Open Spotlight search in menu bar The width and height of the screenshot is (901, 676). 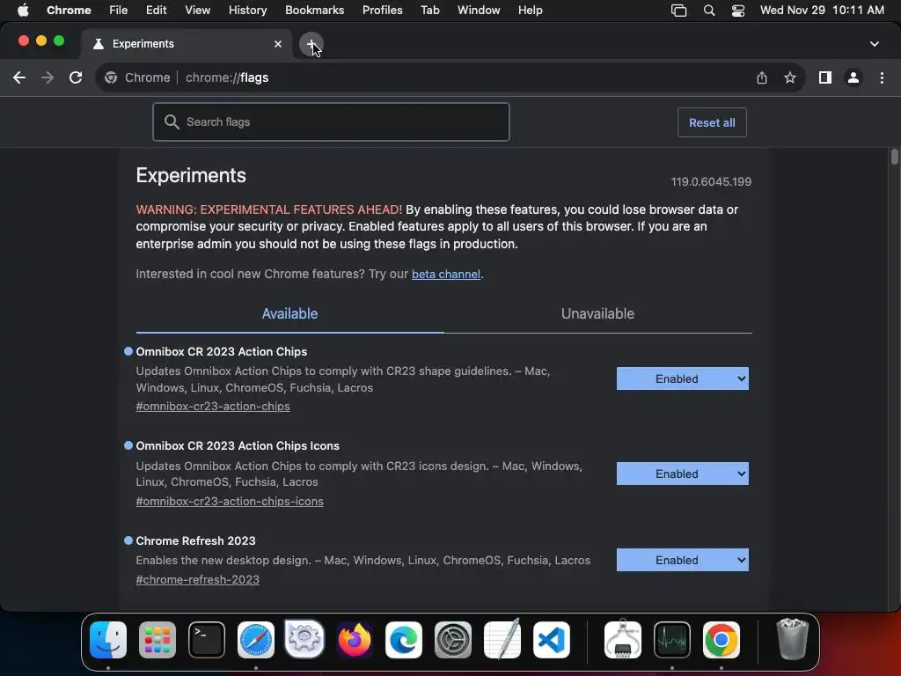click(x=709, y=11)
